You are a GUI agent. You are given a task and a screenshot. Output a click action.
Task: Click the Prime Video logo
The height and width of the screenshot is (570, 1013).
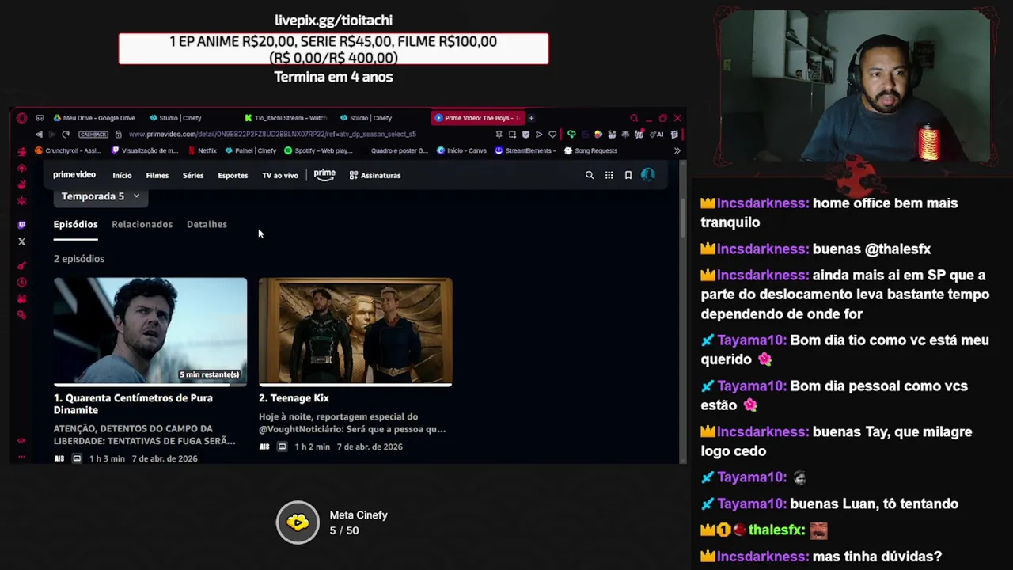74,175
